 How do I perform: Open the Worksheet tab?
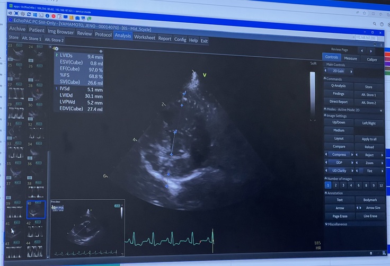(144, 37)
